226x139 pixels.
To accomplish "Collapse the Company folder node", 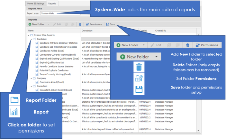I will click(31, 78).
